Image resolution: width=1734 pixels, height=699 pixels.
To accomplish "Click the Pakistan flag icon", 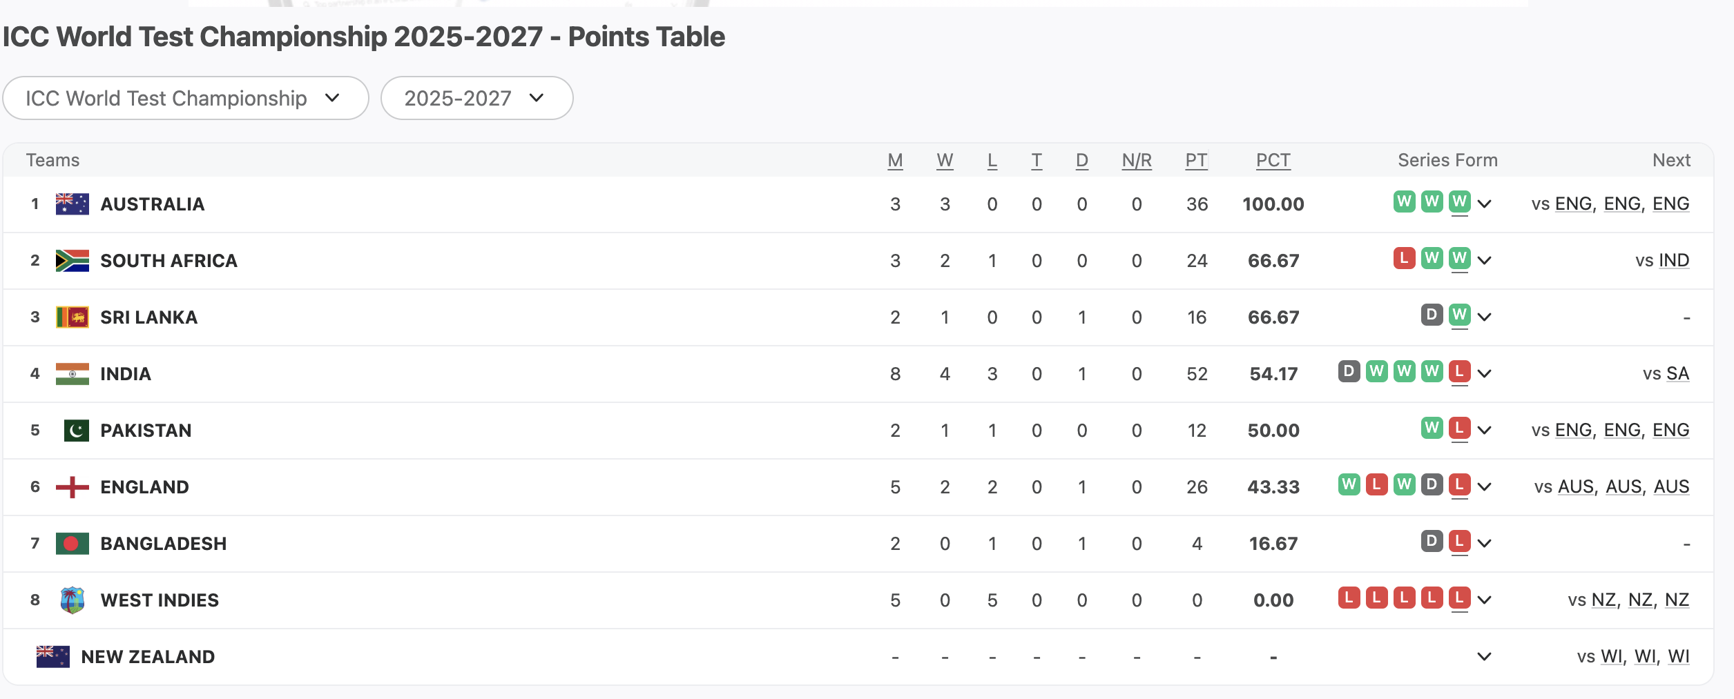I will point(76,431).
